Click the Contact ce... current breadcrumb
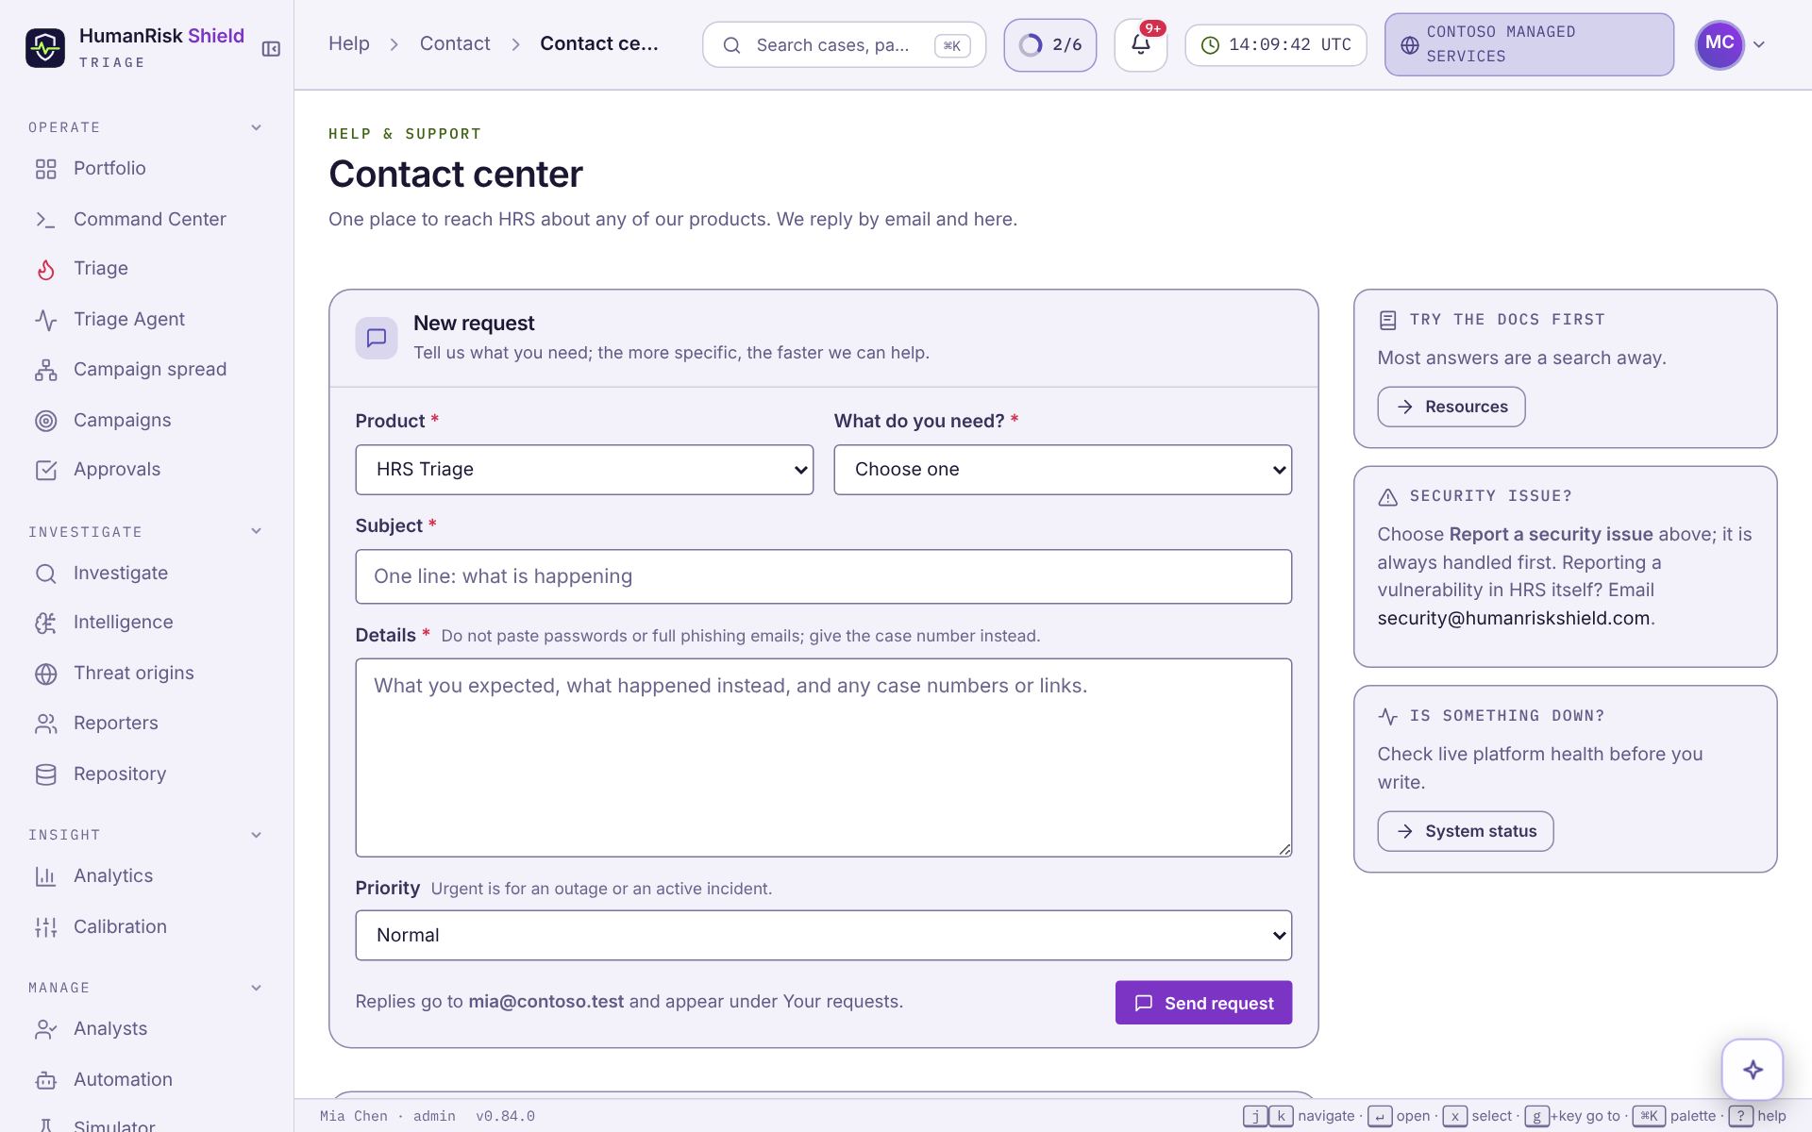 599,43
